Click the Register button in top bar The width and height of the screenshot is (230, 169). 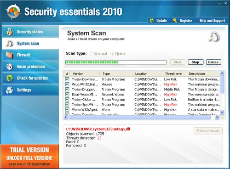183,21
